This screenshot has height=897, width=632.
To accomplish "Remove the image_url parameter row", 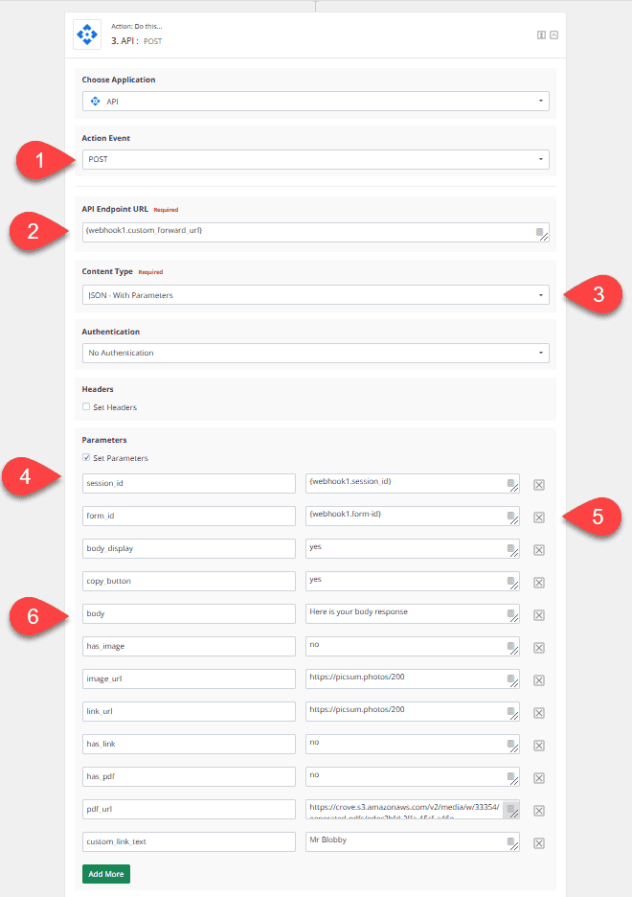I will click(x=539, y=680).
